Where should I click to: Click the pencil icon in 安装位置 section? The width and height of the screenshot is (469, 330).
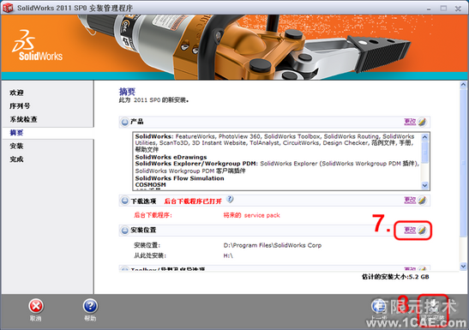click(x=422, y=231)
